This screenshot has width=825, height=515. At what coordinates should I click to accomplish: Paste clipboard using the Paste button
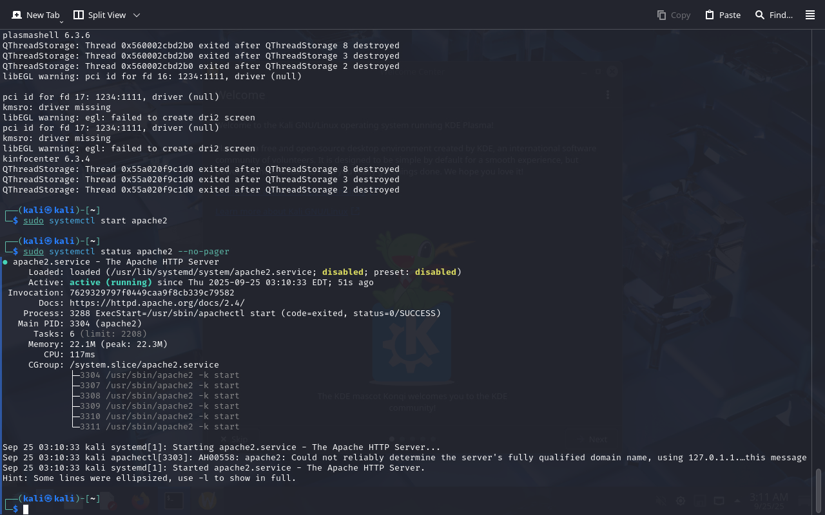click(723, 15)
